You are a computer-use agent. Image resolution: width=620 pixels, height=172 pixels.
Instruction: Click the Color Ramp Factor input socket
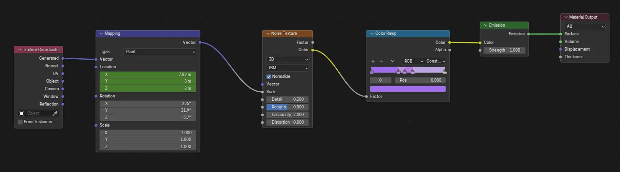click(x=366, y=97)
